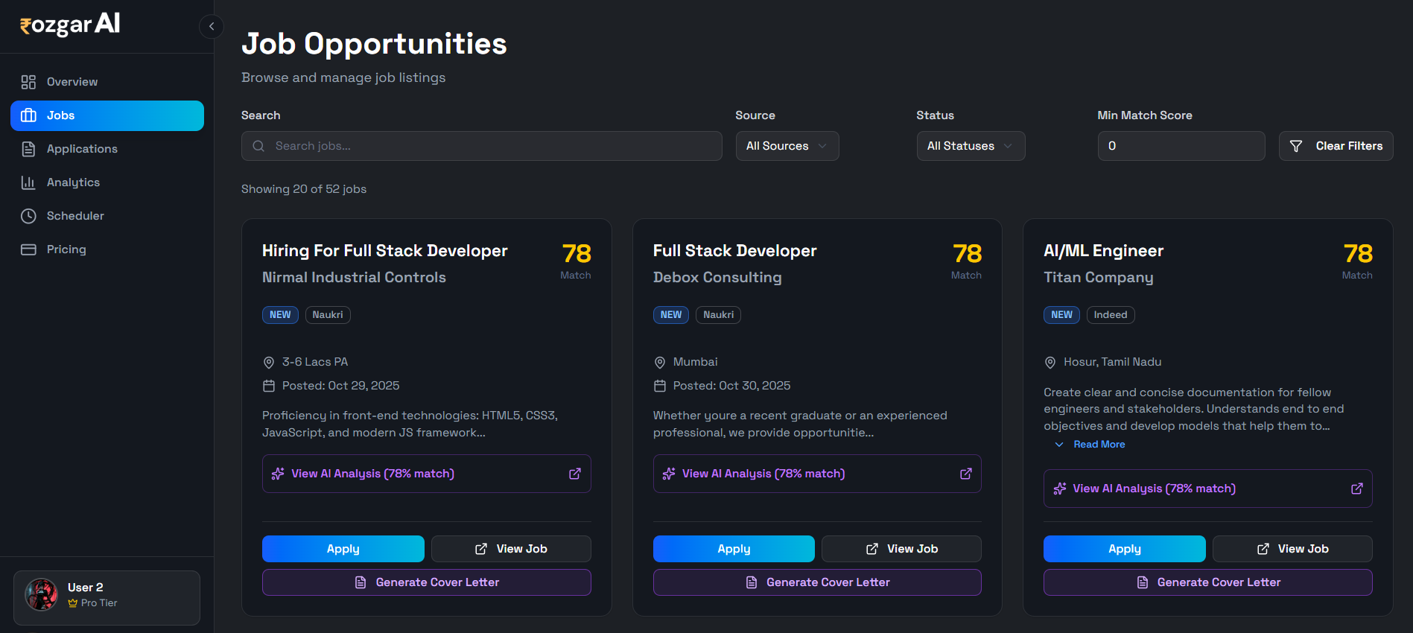Open external link icon on Titan AI Analysis
Image resolution: width=1413 pixels, height=633 pixels.
(1356, 489)
